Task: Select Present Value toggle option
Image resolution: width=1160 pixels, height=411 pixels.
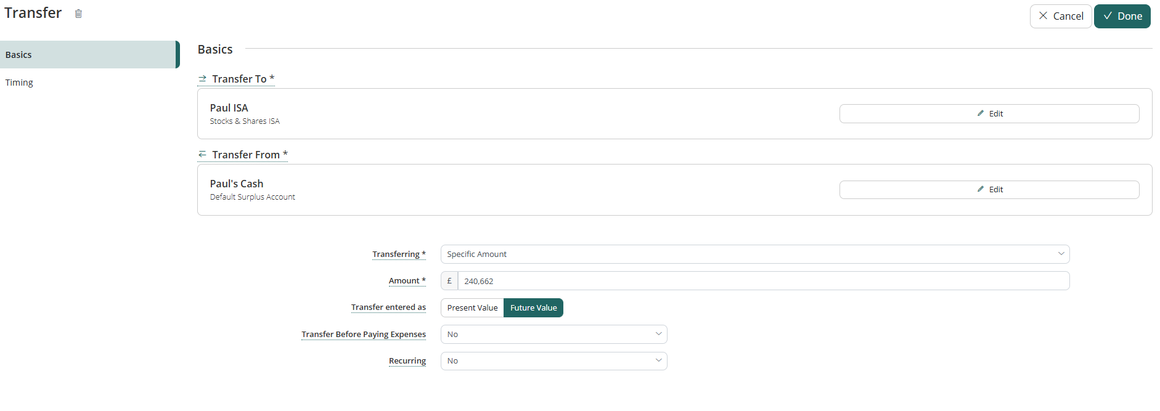Action: [472, 308]
